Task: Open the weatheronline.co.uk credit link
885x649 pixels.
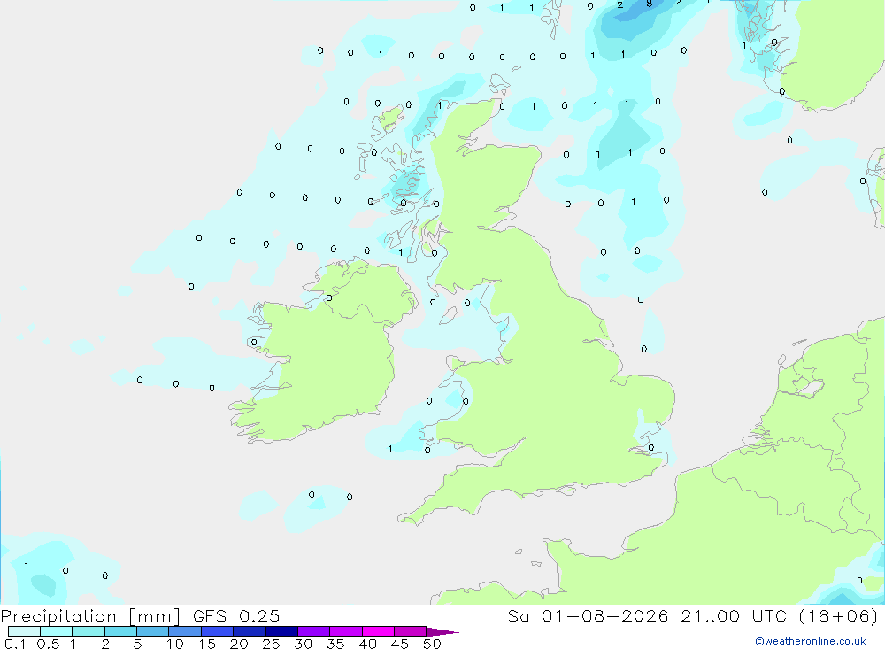Action: [x=811, y=641]
